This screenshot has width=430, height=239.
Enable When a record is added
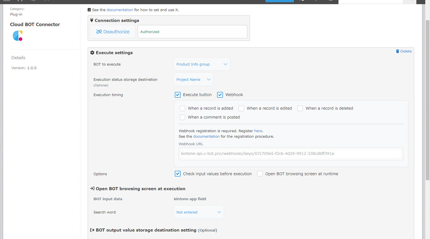(182, 108)
